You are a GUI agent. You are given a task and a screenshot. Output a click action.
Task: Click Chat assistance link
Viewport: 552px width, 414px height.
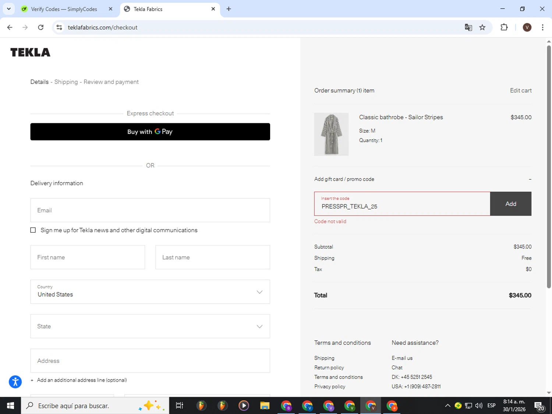pos(397,368)
